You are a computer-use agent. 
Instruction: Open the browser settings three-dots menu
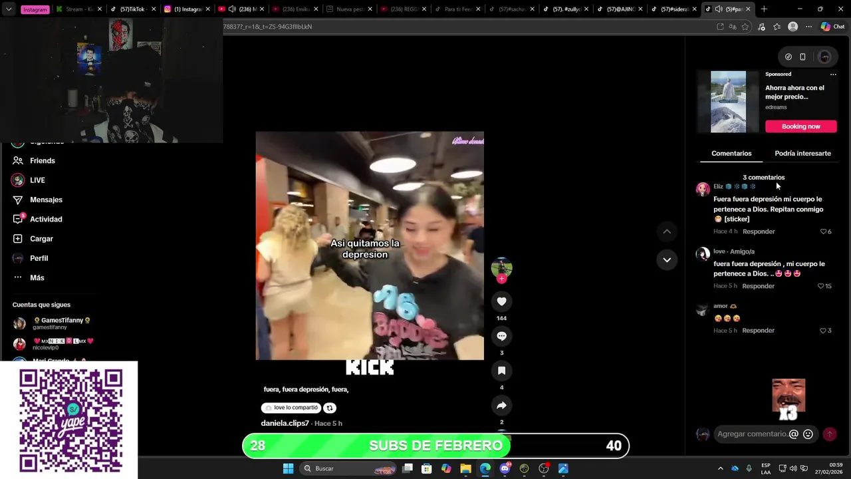pyautogui.click(x=808, y=27)
